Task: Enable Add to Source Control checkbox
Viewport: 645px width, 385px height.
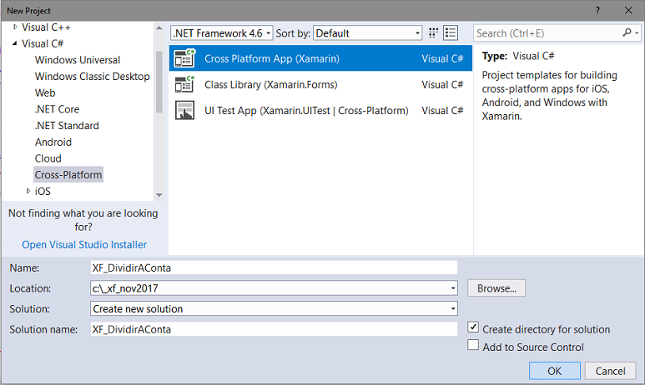Action: (474, 346)
